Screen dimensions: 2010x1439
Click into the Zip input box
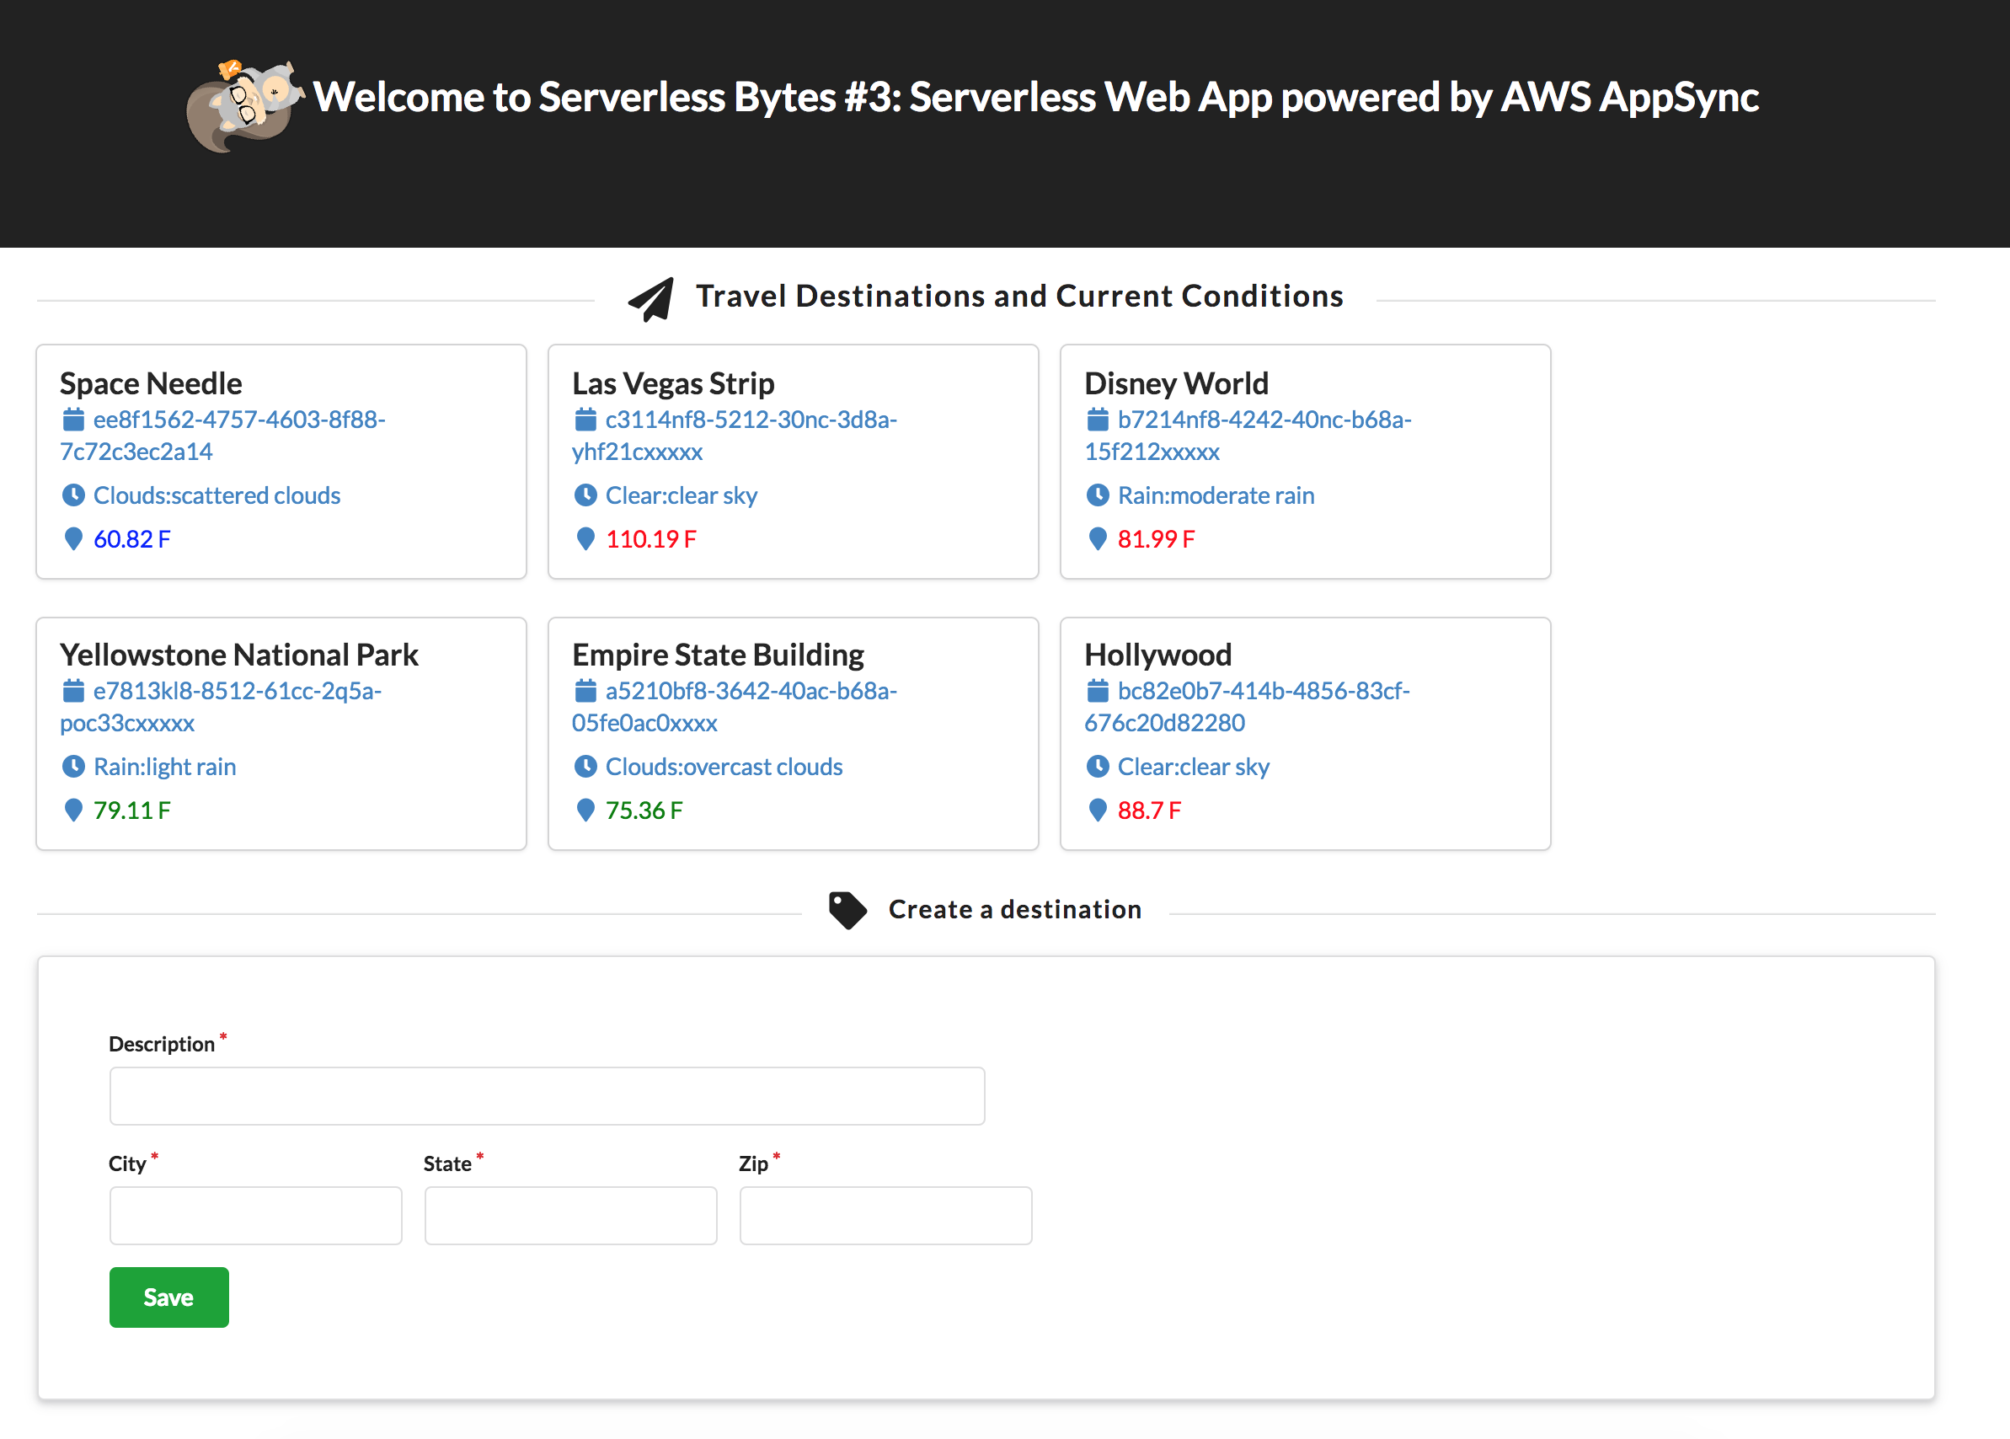coord(885,1216)
